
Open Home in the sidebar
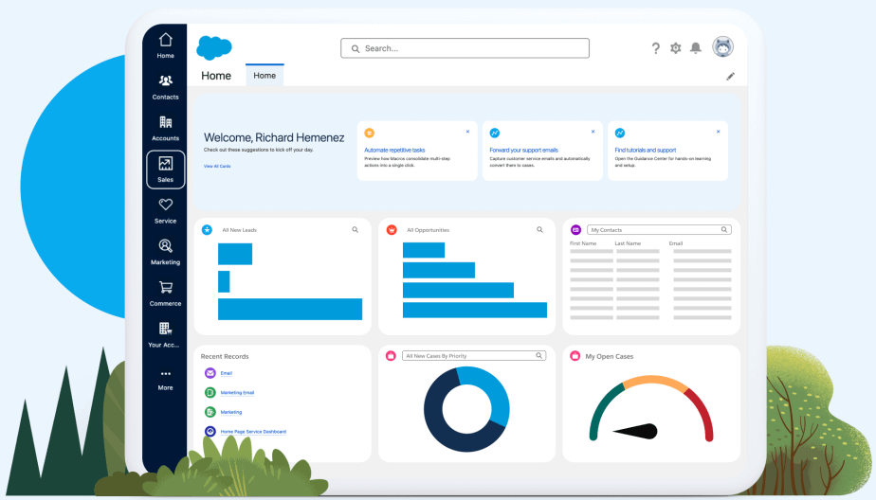pyautogui.click(x=165, y=45)
